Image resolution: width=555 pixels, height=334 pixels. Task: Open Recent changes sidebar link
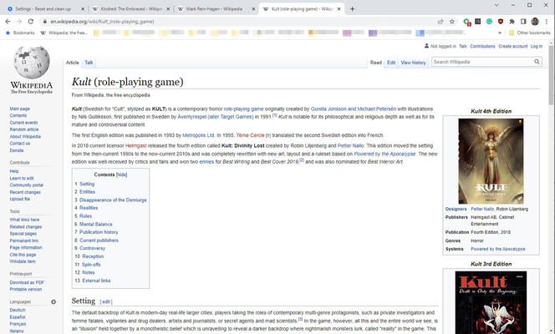(25, 192)
